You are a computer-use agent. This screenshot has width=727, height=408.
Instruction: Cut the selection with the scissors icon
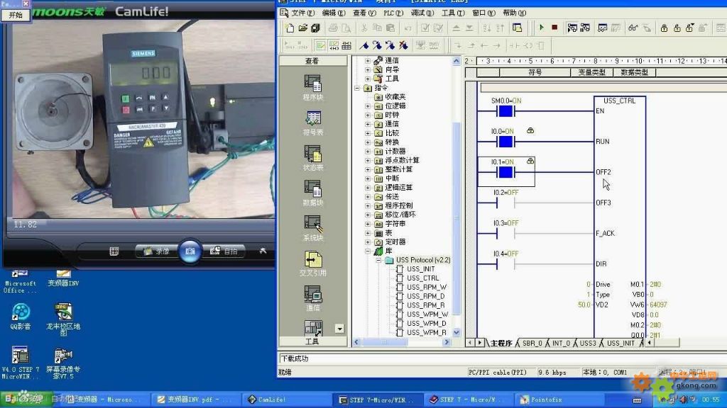pyautogui.click(x=364, y=28)
